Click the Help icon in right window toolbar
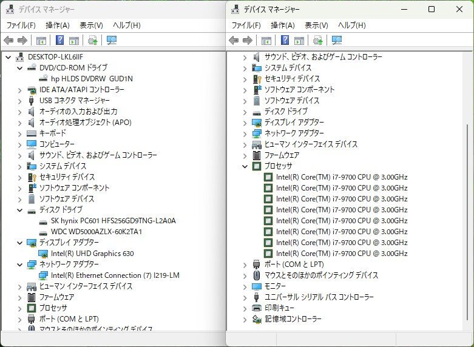 tap(285, 40)
